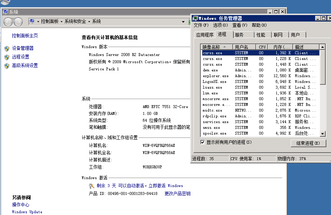Click the forward navigation arrow button

[x=18, y=22]
